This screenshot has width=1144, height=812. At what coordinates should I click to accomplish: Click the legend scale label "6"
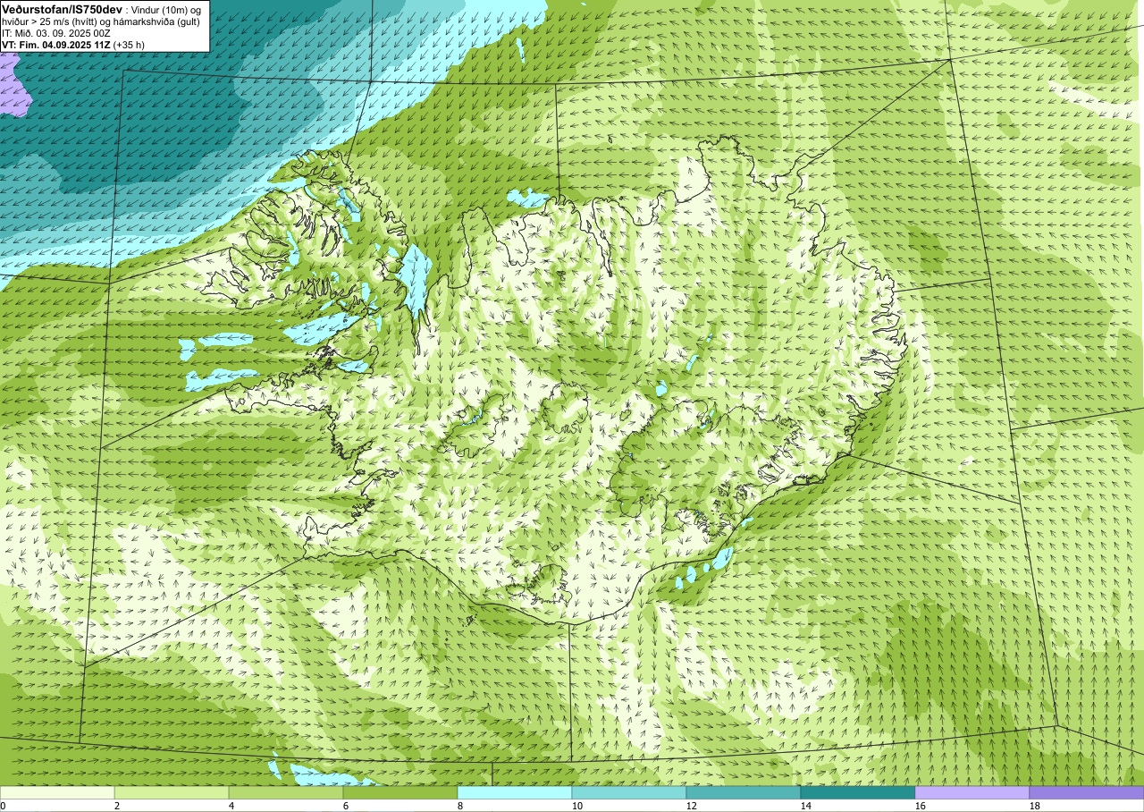[345, 806]
